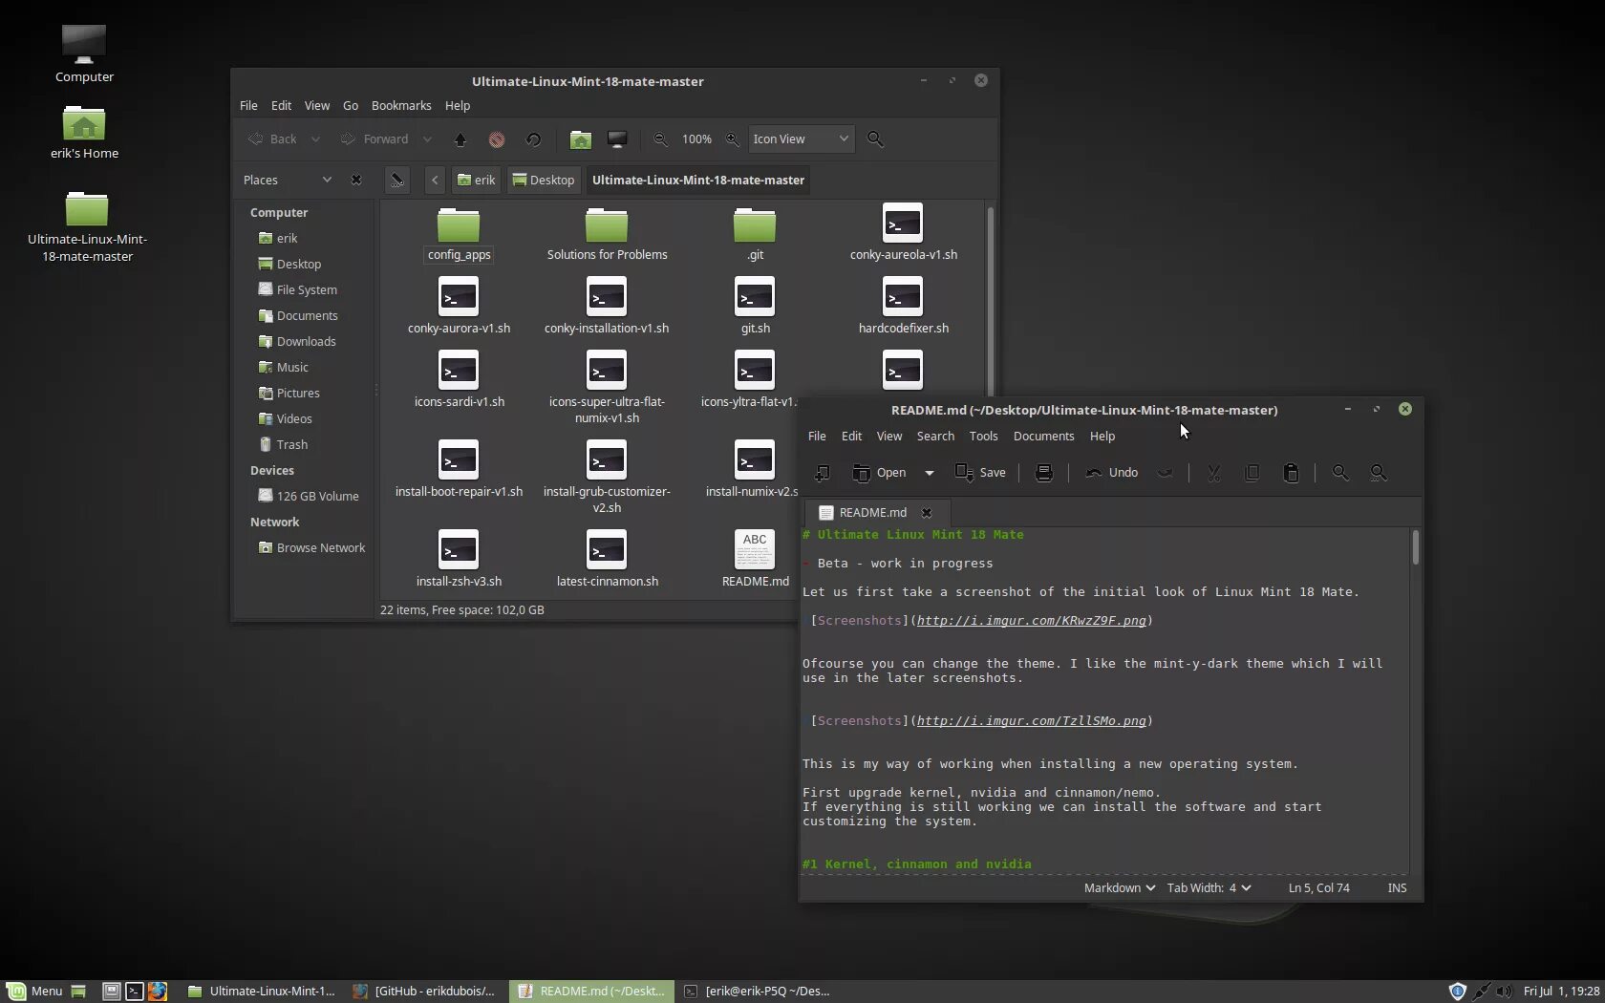Click the find magnifier in the editor toolbar
1605x1003 pixels.
click(x=1340, y=473)
